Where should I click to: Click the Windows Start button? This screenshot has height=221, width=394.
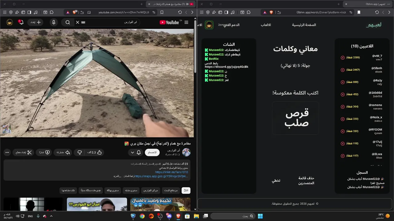260,216
